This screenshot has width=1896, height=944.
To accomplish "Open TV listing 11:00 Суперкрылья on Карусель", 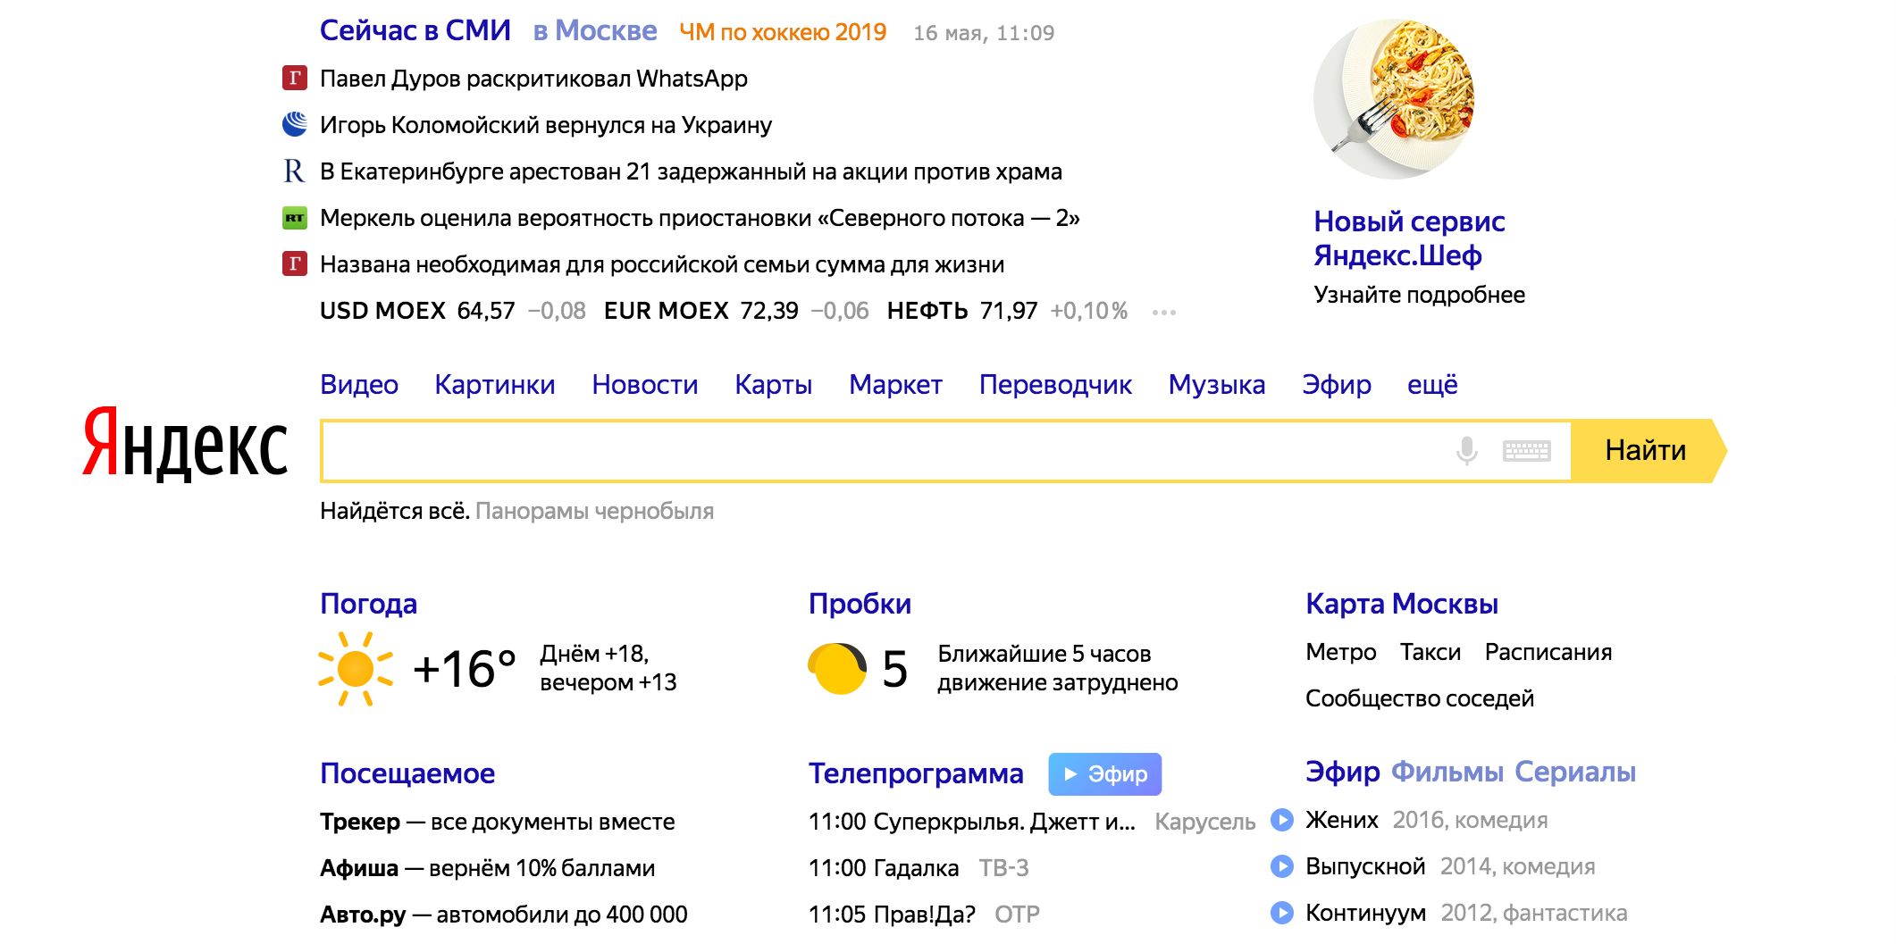I will click(x=1032, y=822).
